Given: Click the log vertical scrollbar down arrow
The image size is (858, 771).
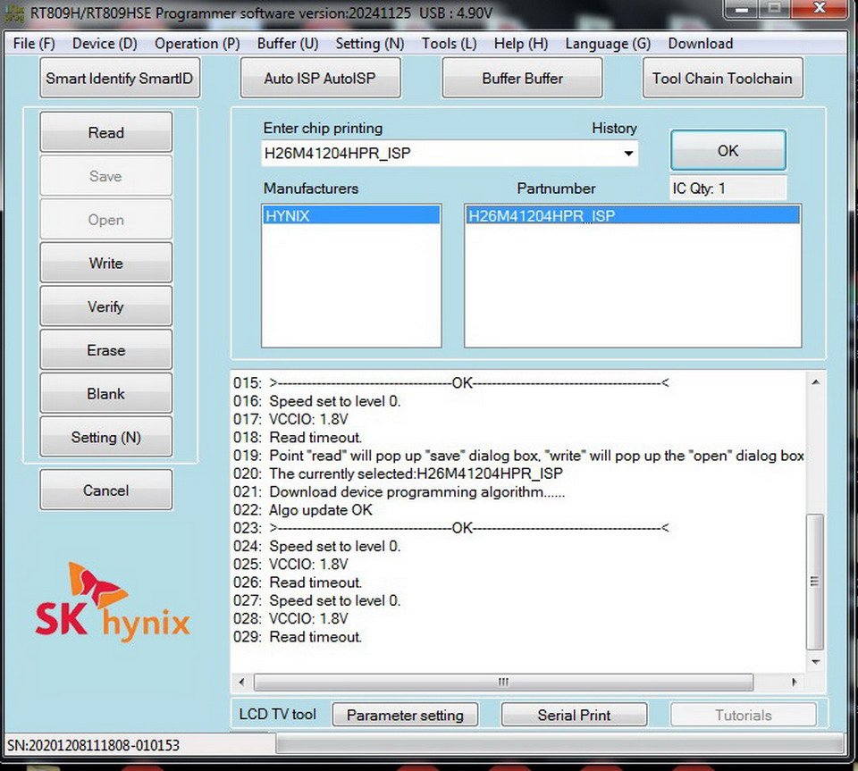Looking at the screenshot, I should tap(814, 662).
